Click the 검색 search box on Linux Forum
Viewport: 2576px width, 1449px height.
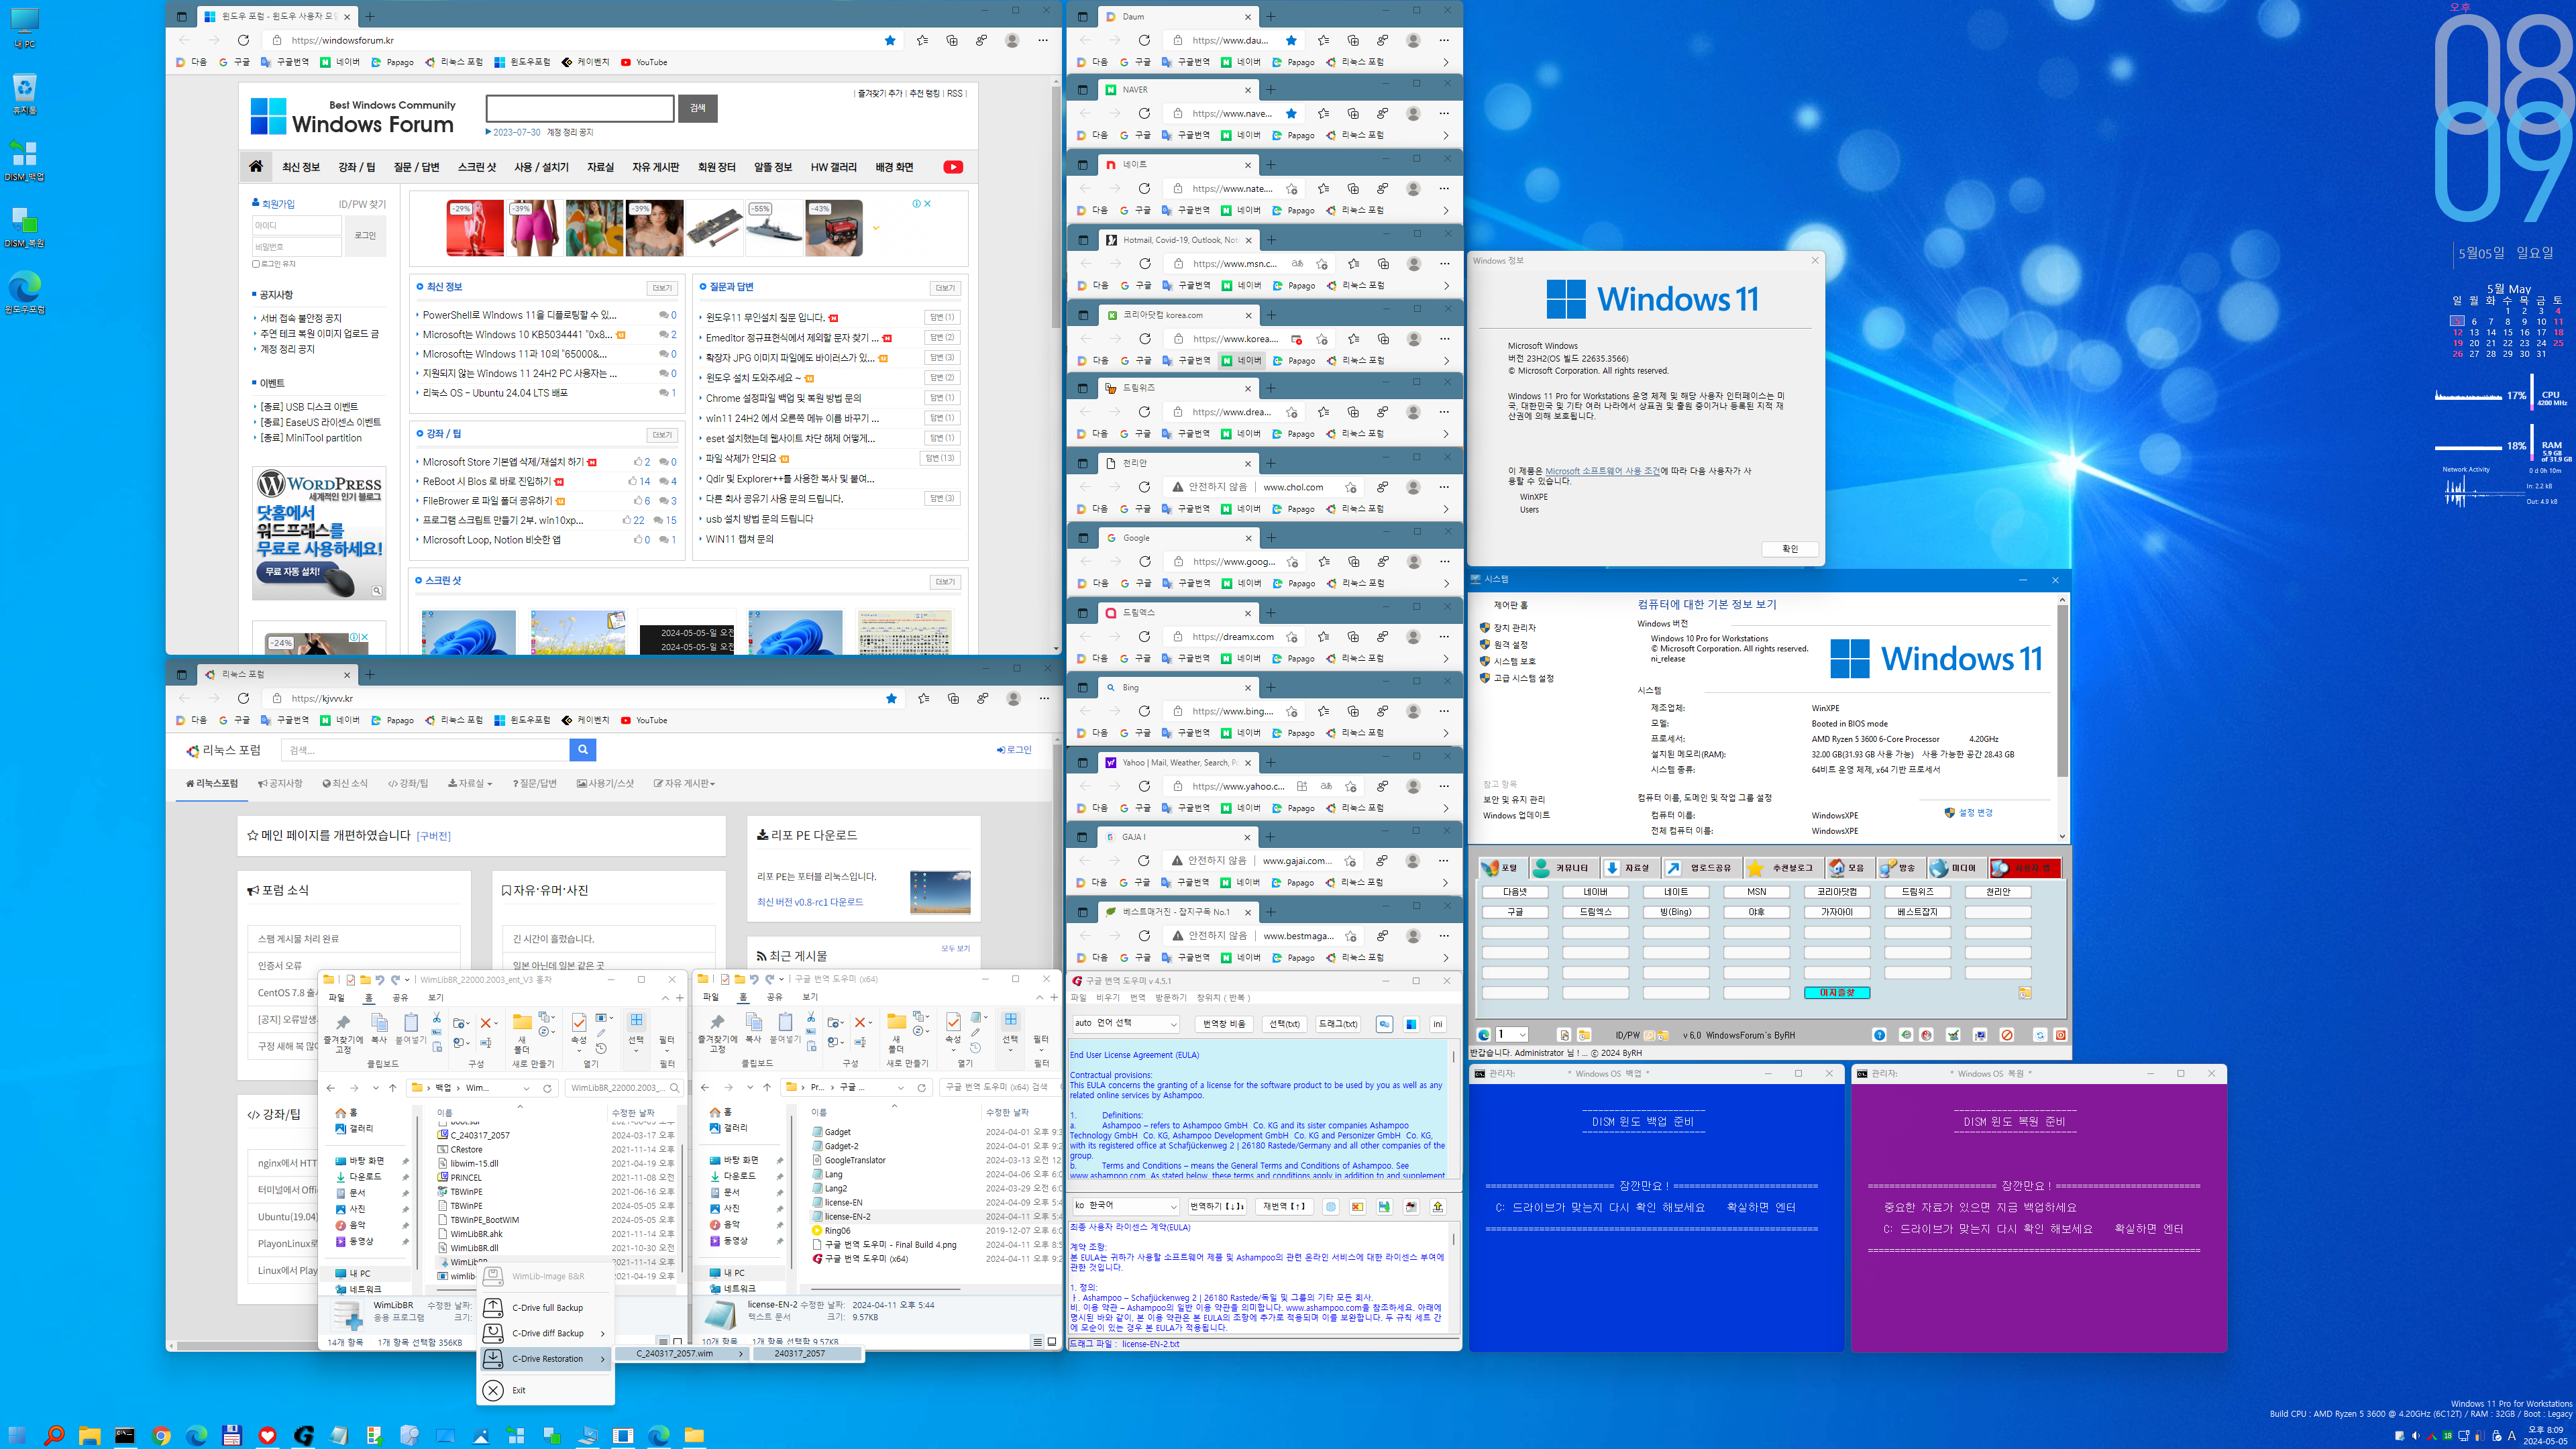(424, 749)
